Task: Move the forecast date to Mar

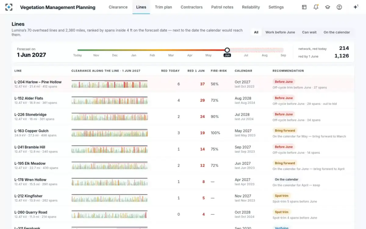Action: coord(171,55)
